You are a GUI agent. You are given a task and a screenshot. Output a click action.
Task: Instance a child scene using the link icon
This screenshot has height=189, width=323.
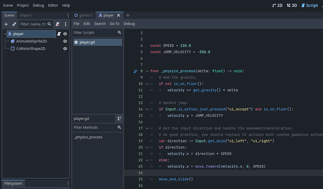click(14, 24)
